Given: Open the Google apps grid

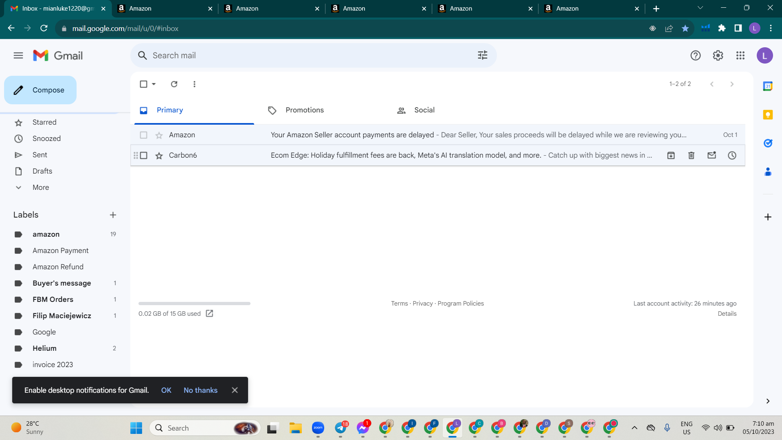Looking at the screenshot, I should [740, 55].
